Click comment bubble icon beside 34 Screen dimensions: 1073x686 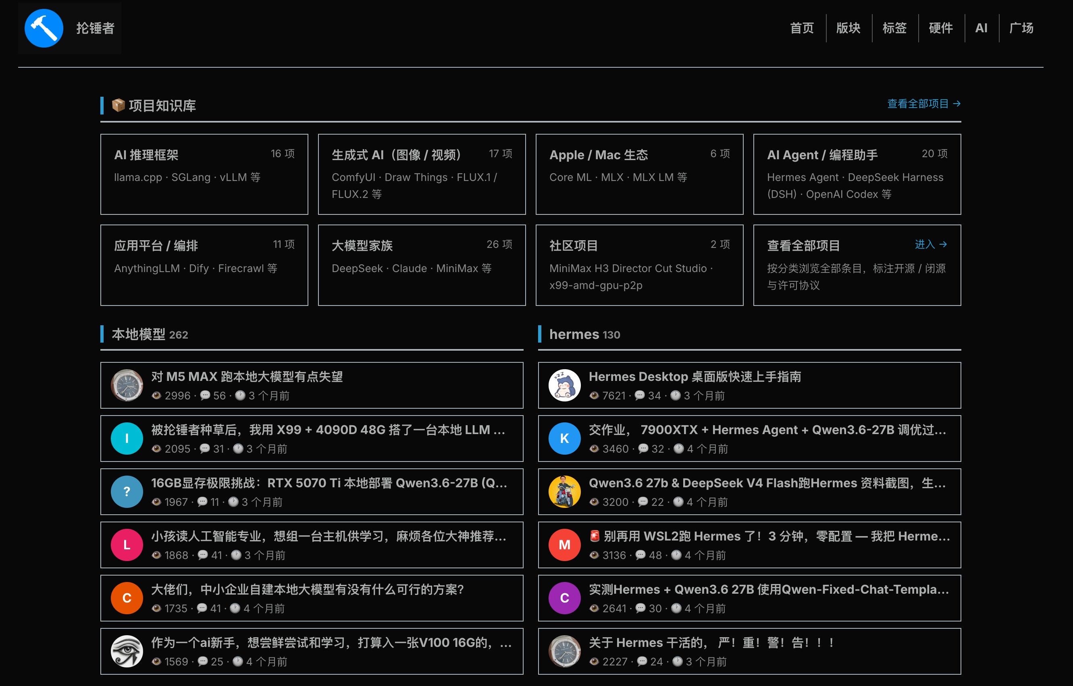click(x=639, y=395)
